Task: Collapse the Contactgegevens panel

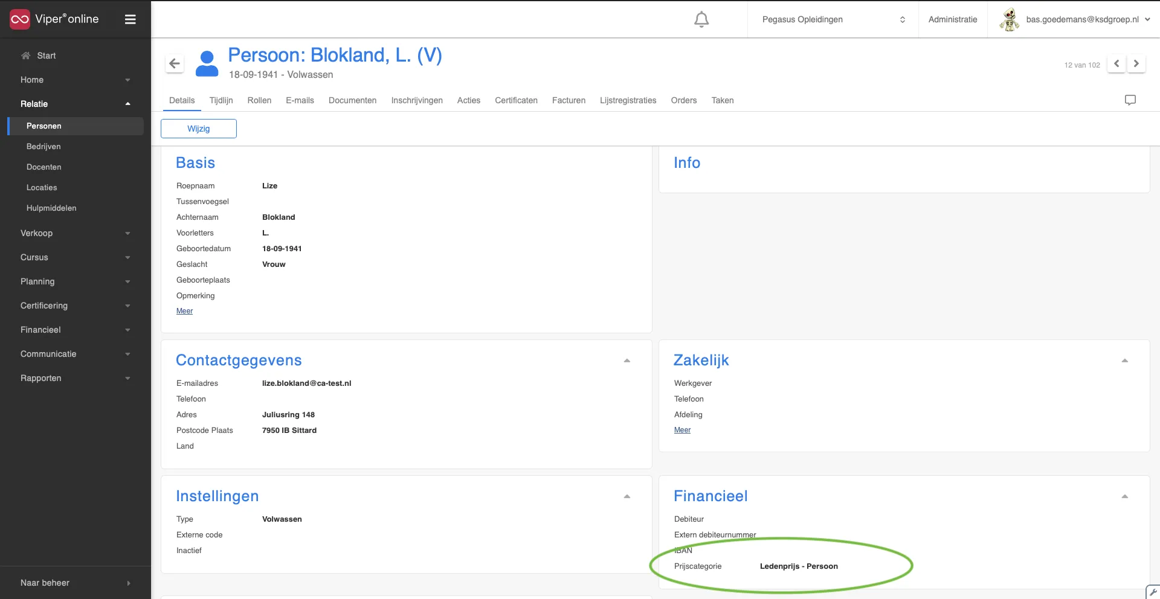Action: pos(627,360)
